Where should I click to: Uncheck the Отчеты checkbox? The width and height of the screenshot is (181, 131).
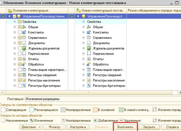tap(20, 59)
